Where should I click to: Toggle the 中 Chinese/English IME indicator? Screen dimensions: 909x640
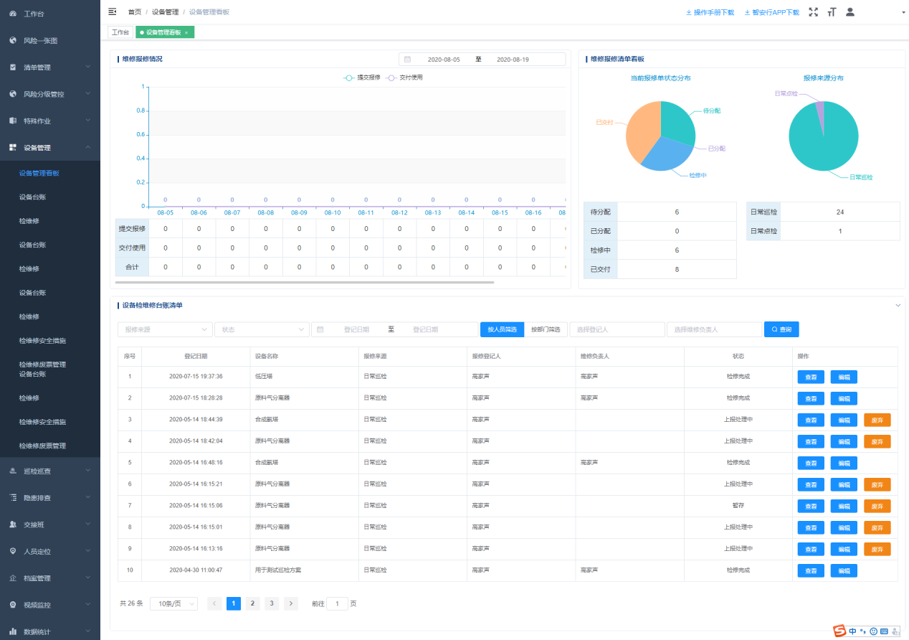(x=852, y=631)
